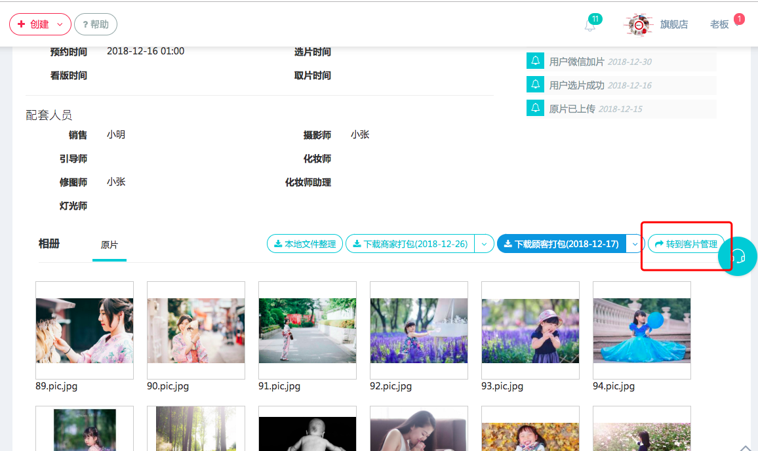Open the 老板 user menu

coord(719,24)
